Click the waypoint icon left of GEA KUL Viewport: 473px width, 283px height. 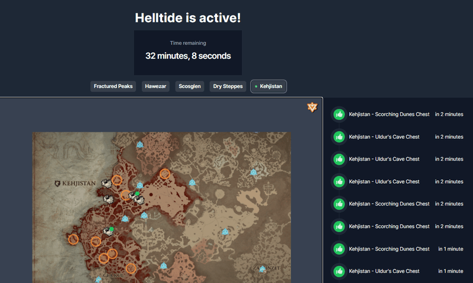click(x=98, y=279)
